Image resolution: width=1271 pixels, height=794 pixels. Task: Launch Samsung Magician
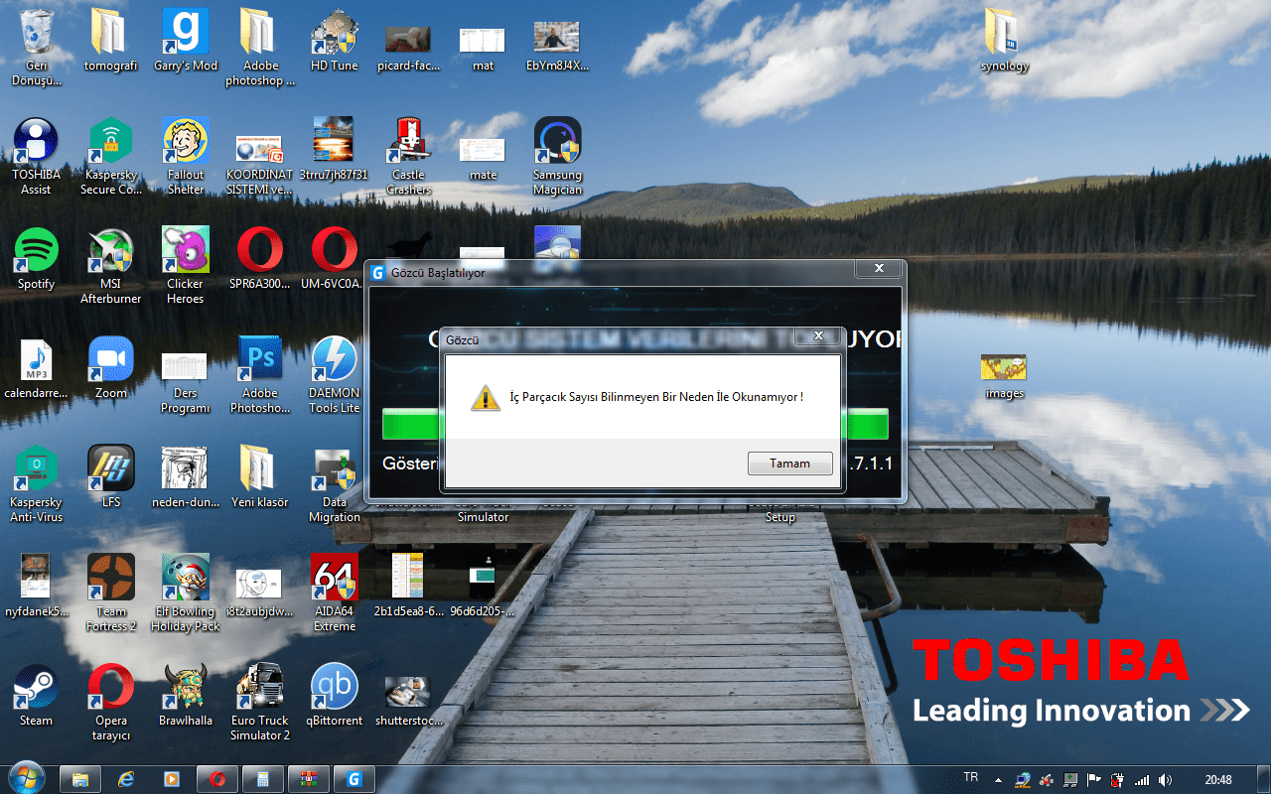point(557,156)
